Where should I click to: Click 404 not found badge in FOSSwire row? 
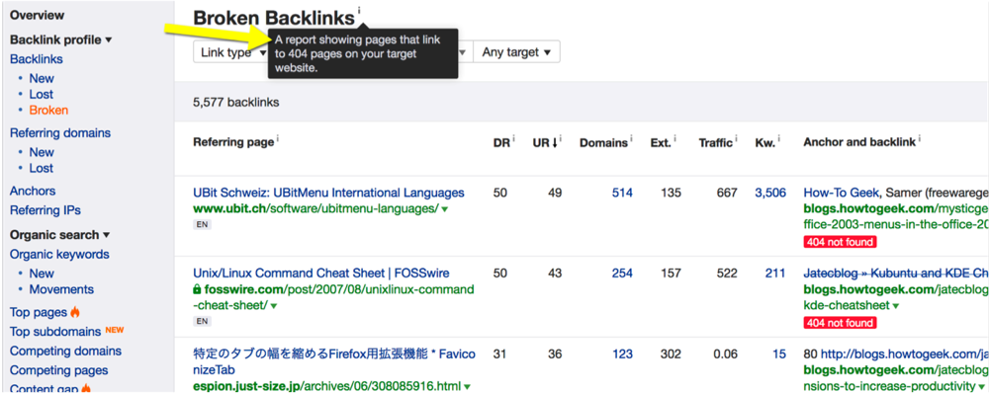pyautogui.click(x=840, y=323)
